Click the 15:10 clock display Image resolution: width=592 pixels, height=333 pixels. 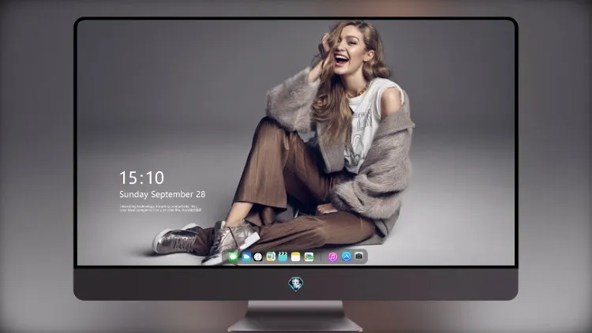pyautogui.click(x=141, y=178)
